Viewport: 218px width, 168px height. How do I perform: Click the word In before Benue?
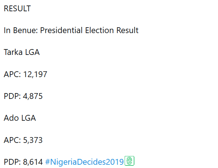tap(7, 31)
